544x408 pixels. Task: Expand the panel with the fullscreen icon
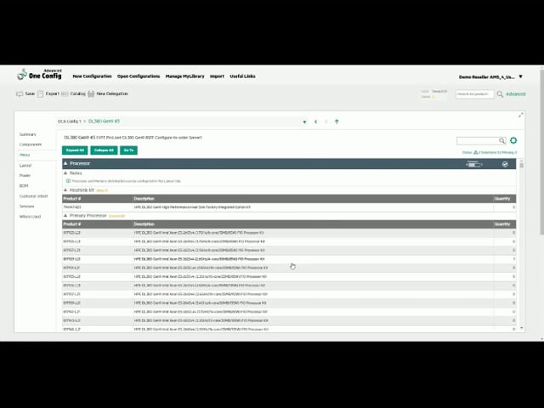pos(521,116)
